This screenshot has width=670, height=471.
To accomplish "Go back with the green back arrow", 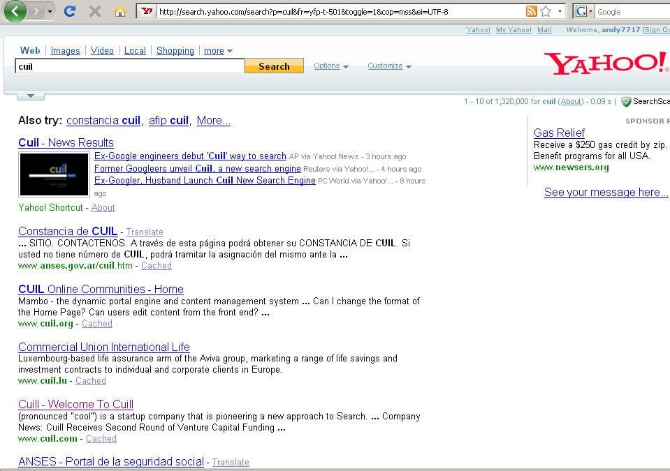I will click(15, 11).
